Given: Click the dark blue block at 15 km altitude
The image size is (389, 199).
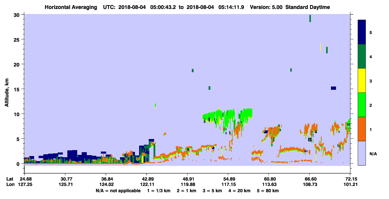Looking at the screenshot, I should 333,88.
